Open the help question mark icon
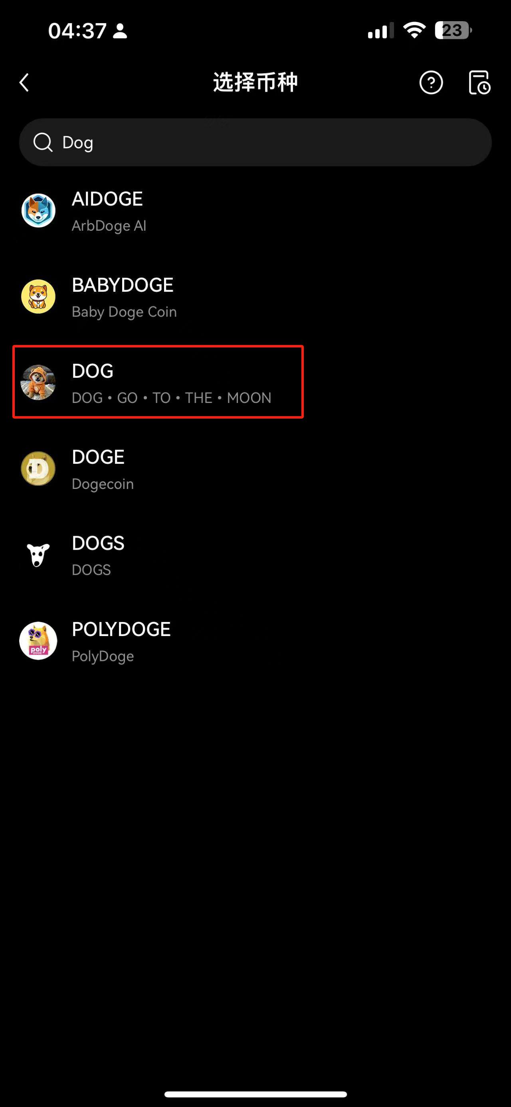Screen dimensions: 511x1107 tap(431, 82)
